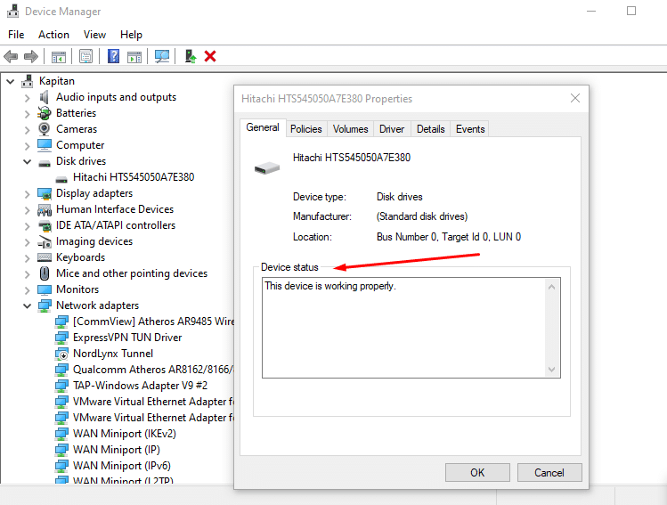The width and height of the screenshot is (667, 505).
Task: Select the General tab
Action: click(263, 127)
